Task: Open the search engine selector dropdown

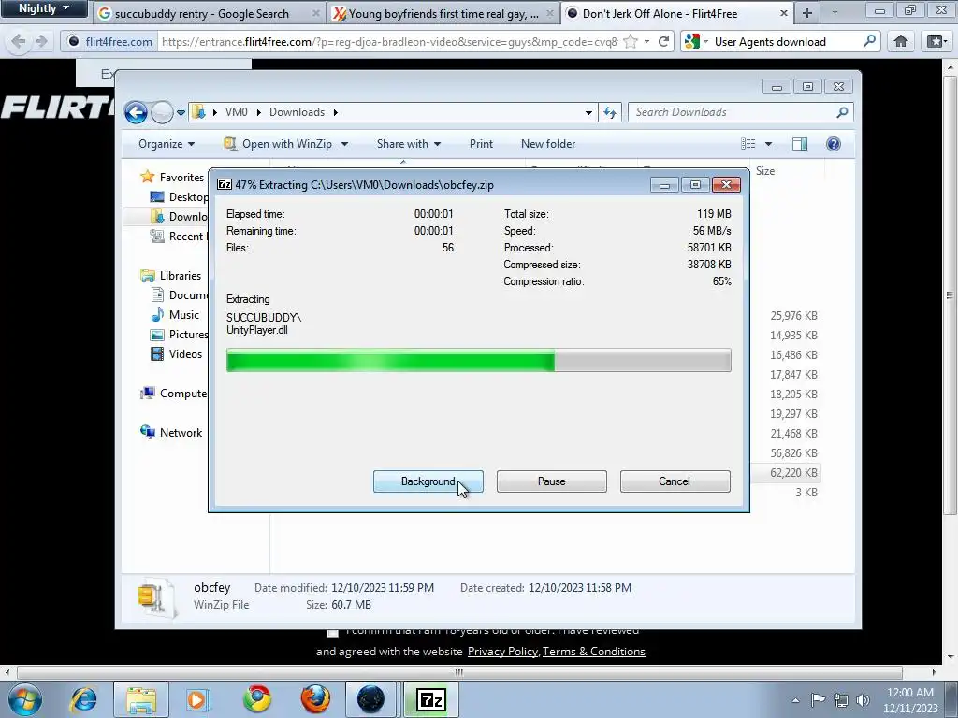Action: pyautogui.click(x=696, y=41)
